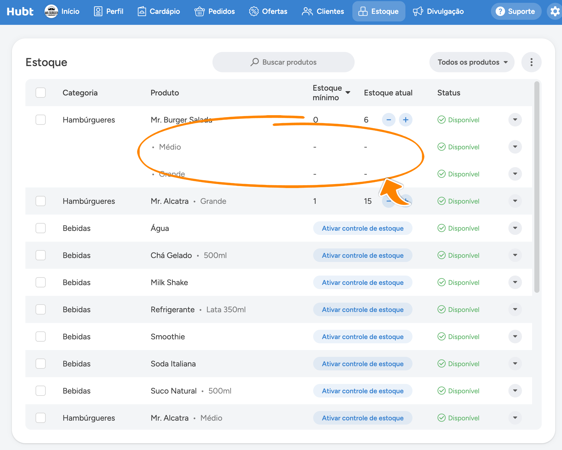Open the Todos os produtos filter dropdown
The image size is (562, 450).
pos(472,62)
